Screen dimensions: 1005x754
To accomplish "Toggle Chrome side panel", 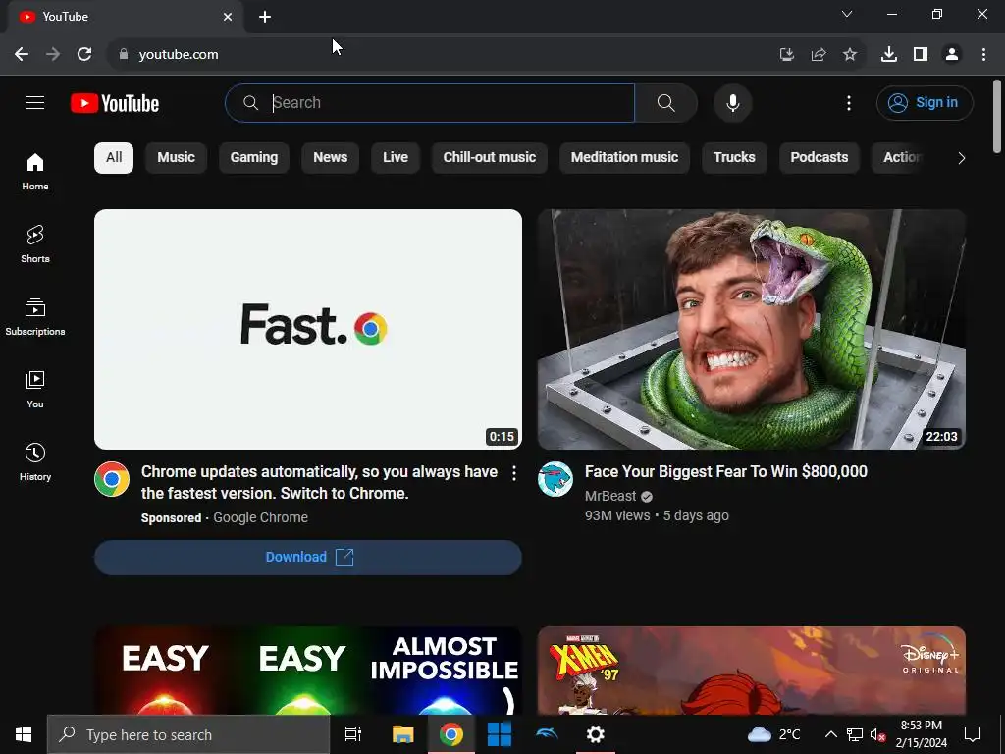I will [x=921, y=55].
